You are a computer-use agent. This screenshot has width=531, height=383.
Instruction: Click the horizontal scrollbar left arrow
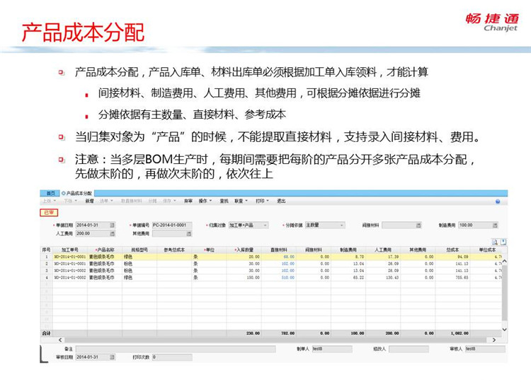pyautogui.click(x=60, y=340)
